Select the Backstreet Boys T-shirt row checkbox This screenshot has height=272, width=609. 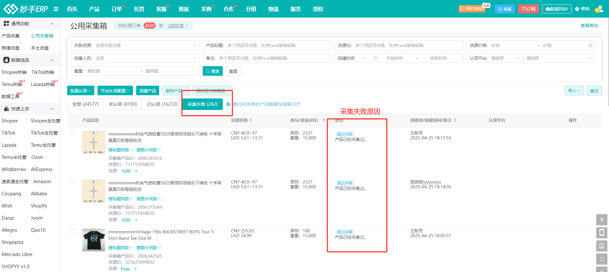73,231
